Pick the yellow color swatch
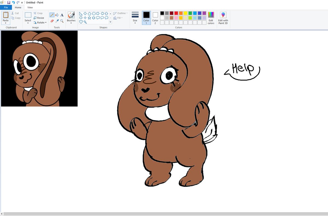The height and width of the screenshot is (216, 328). [185, 13]
